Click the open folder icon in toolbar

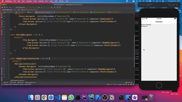coord(2,7)
